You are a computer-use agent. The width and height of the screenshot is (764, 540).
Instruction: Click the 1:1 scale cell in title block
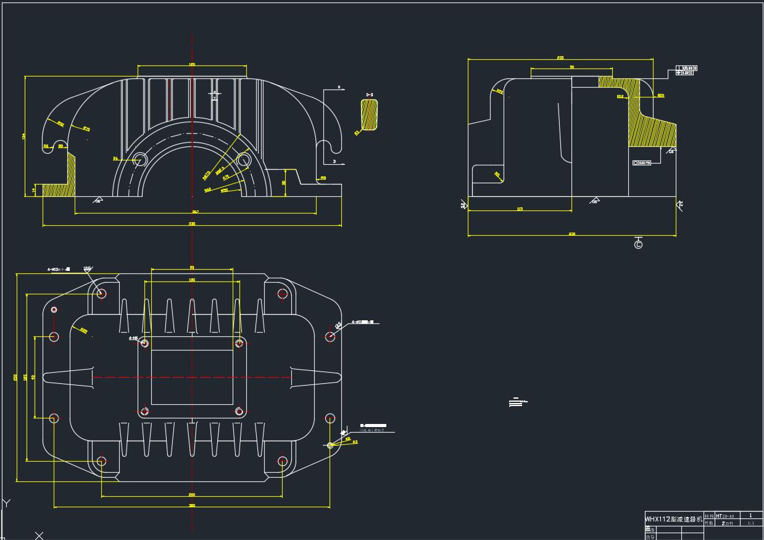(751, 523)
